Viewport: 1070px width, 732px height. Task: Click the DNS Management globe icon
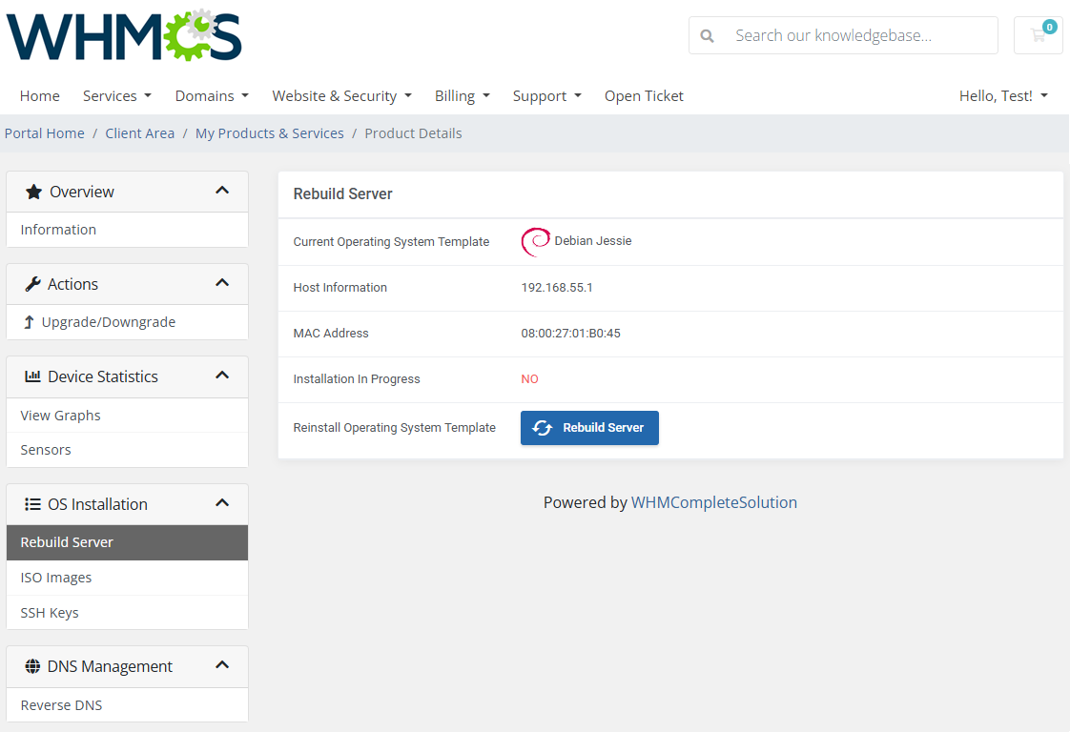pos(33,666)
